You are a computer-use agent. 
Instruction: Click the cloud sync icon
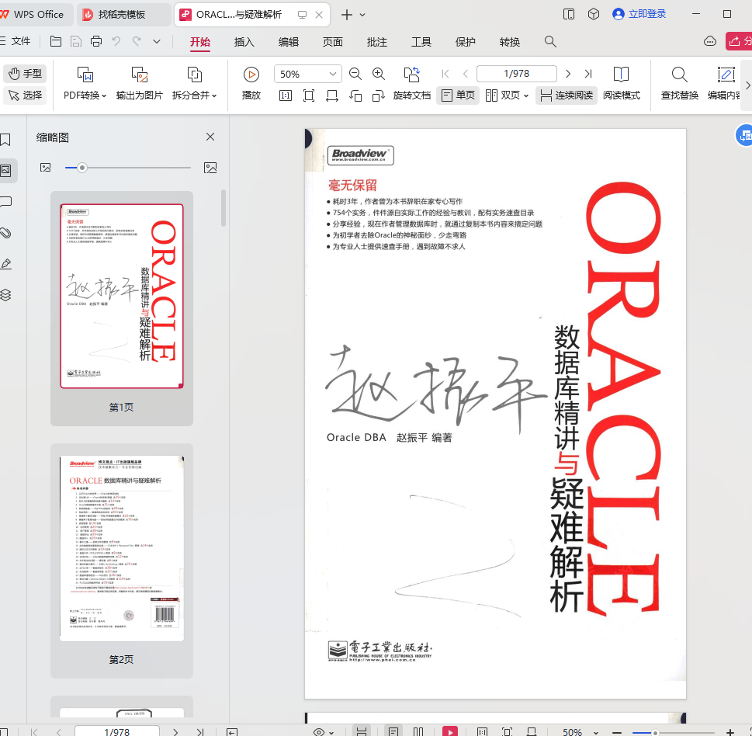710,41
